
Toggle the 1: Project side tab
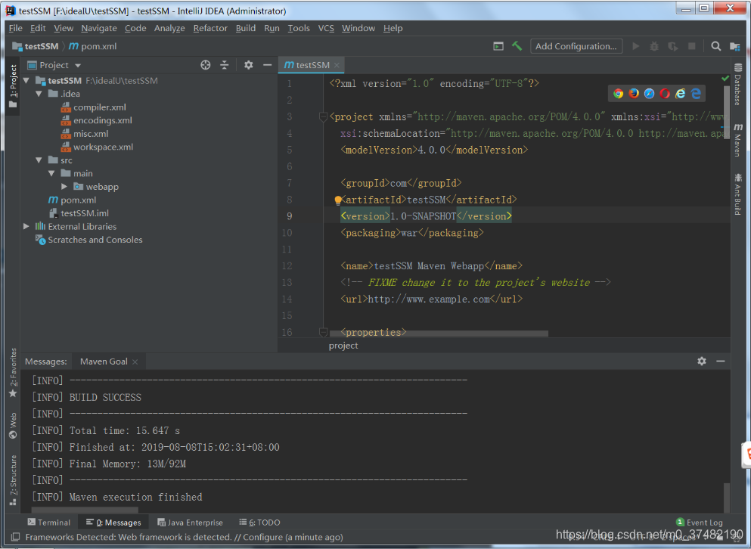13,86
